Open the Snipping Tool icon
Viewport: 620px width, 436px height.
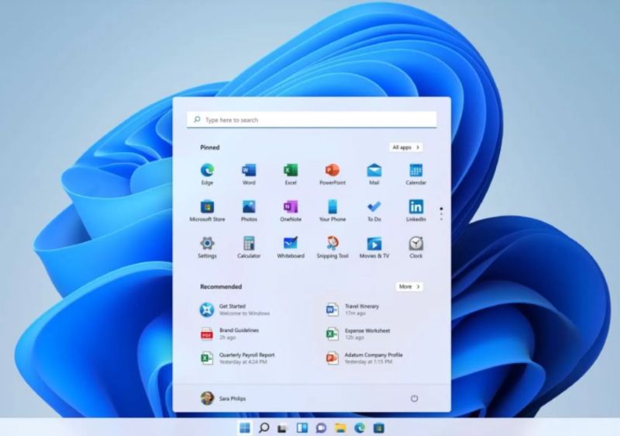tap(332, 244)
